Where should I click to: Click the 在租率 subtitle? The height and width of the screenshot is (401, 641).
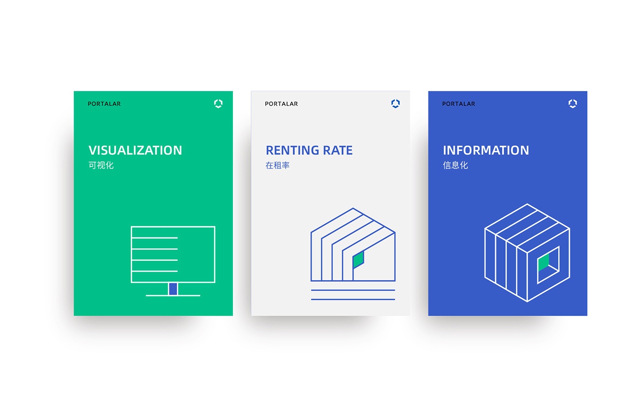pyautogui.click(x=278, y=166)
